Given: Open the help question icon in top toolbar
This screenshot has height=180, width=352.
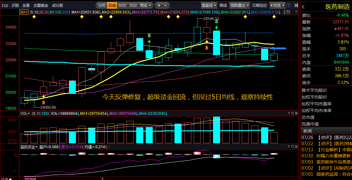Looking at the screenshot, I should pyautogui.click(x=289, y=5).
